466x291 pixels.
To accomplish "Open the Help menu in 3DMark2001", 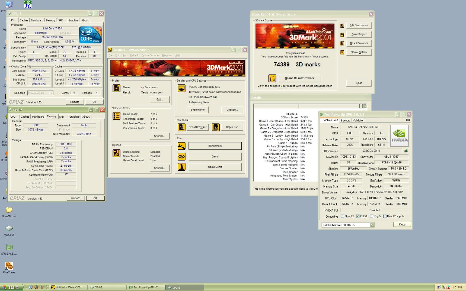I will tap(177, 55).
